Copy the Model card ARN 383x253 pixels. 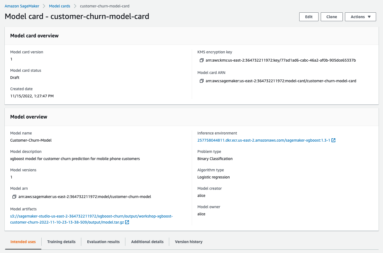click(201, 81)
